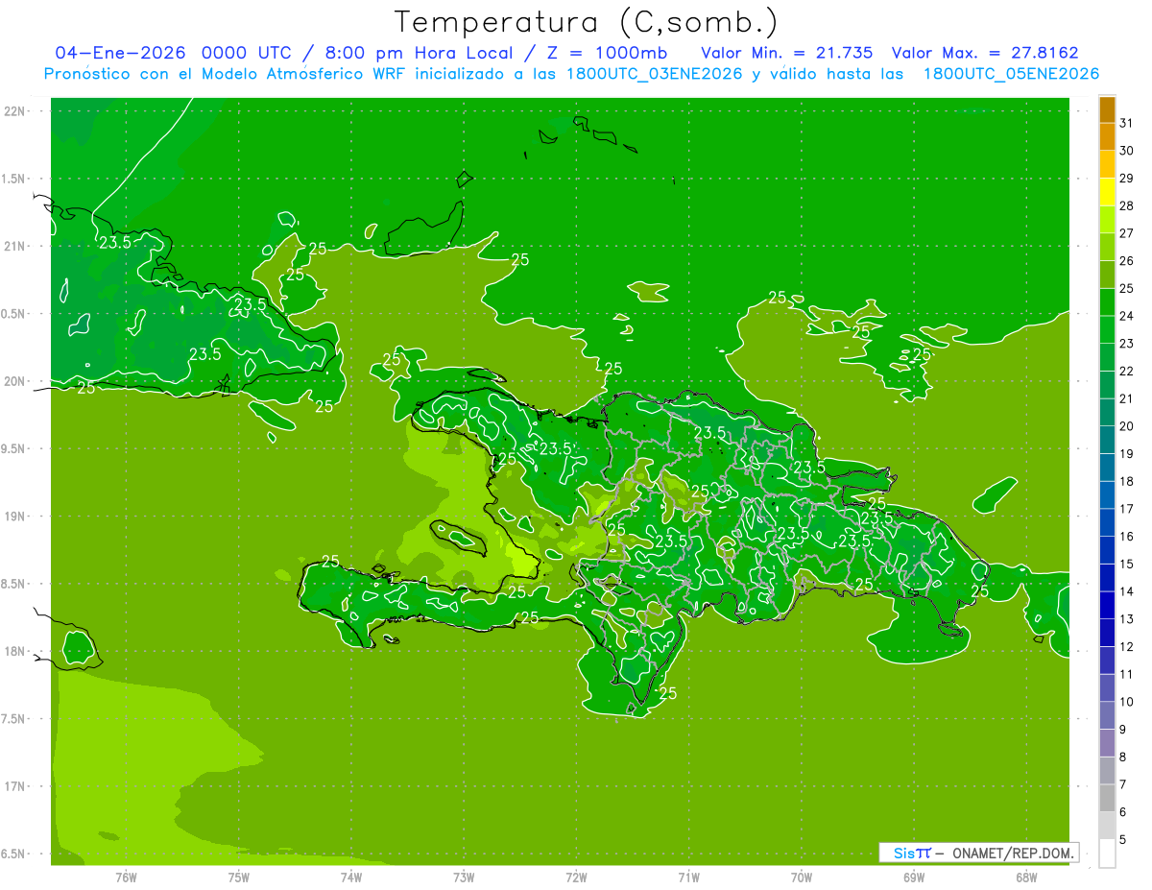Click the '18N' latitude axis label
This screenshot has width=1152, height=890.
15,652
